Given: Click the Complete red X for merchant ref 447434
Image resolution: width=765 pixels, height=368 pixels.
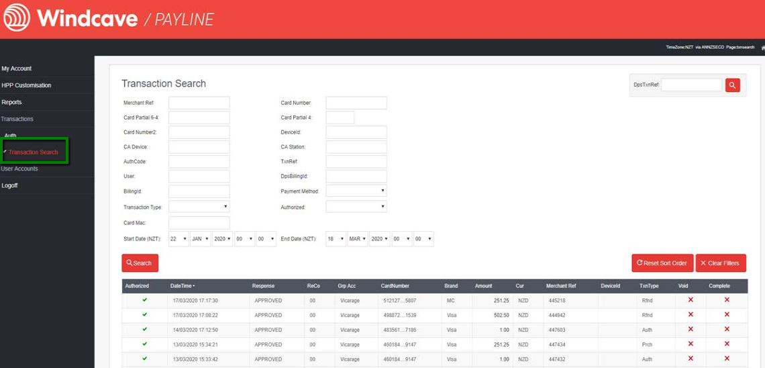Looking at the screenshot, I should 727,344.
